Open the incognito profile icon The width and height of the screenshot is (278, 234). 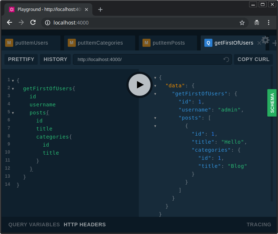[257, 23]
